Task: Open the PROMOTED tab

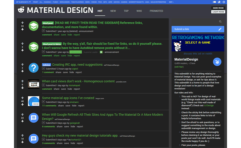Action: [x=156, y=11]
